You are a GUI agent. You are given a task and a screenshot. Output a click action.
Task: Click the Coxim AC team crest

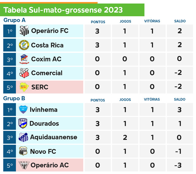[24, 59]
